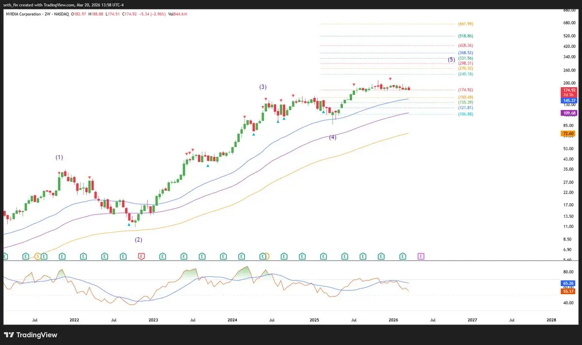This screenshot has width=582, height=345.
Task: Click the purple 109.68 moving average tag
Action: point(569,113)
